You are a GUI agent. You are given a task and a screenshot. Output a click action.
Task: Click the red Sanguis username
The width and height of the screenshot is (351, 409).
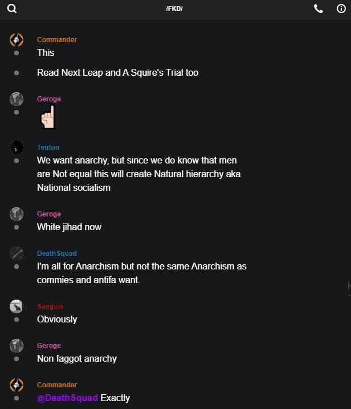(50, 306)
